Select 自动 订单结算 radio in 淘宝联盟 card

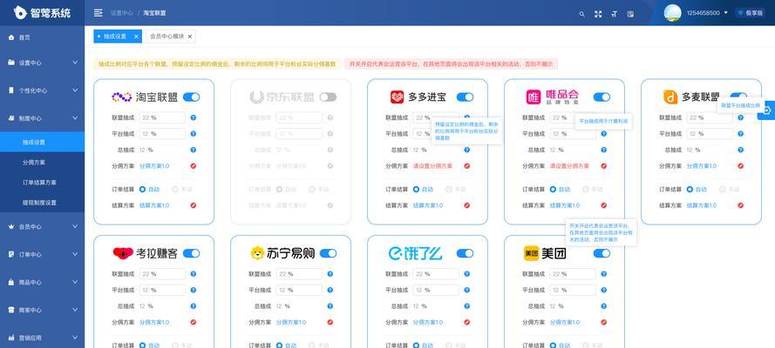tap(142, 190)
